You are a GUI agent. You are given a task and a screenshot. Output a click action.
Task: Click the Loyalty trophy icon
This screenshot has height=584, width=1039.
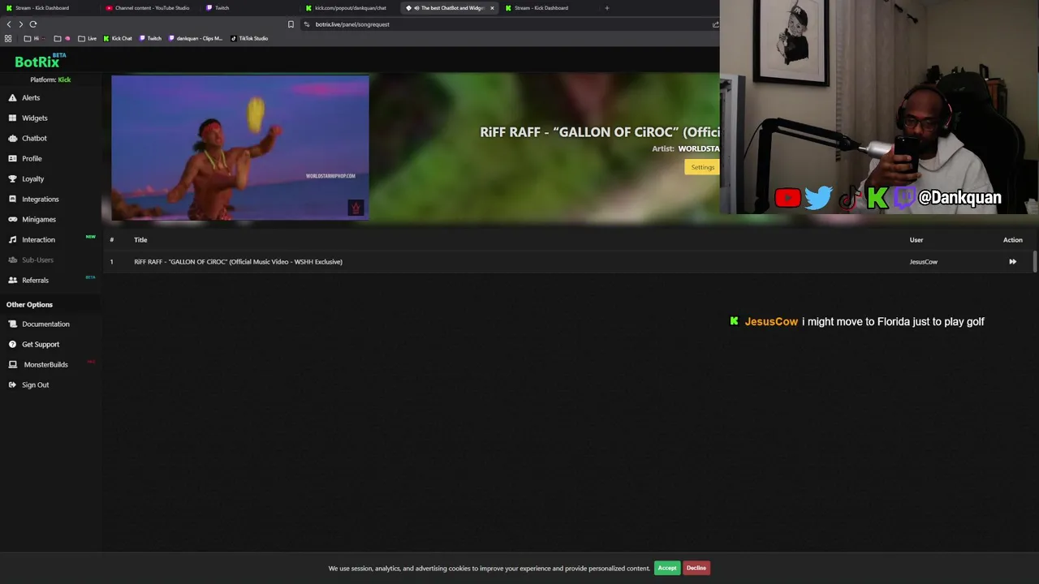point(12,178)
